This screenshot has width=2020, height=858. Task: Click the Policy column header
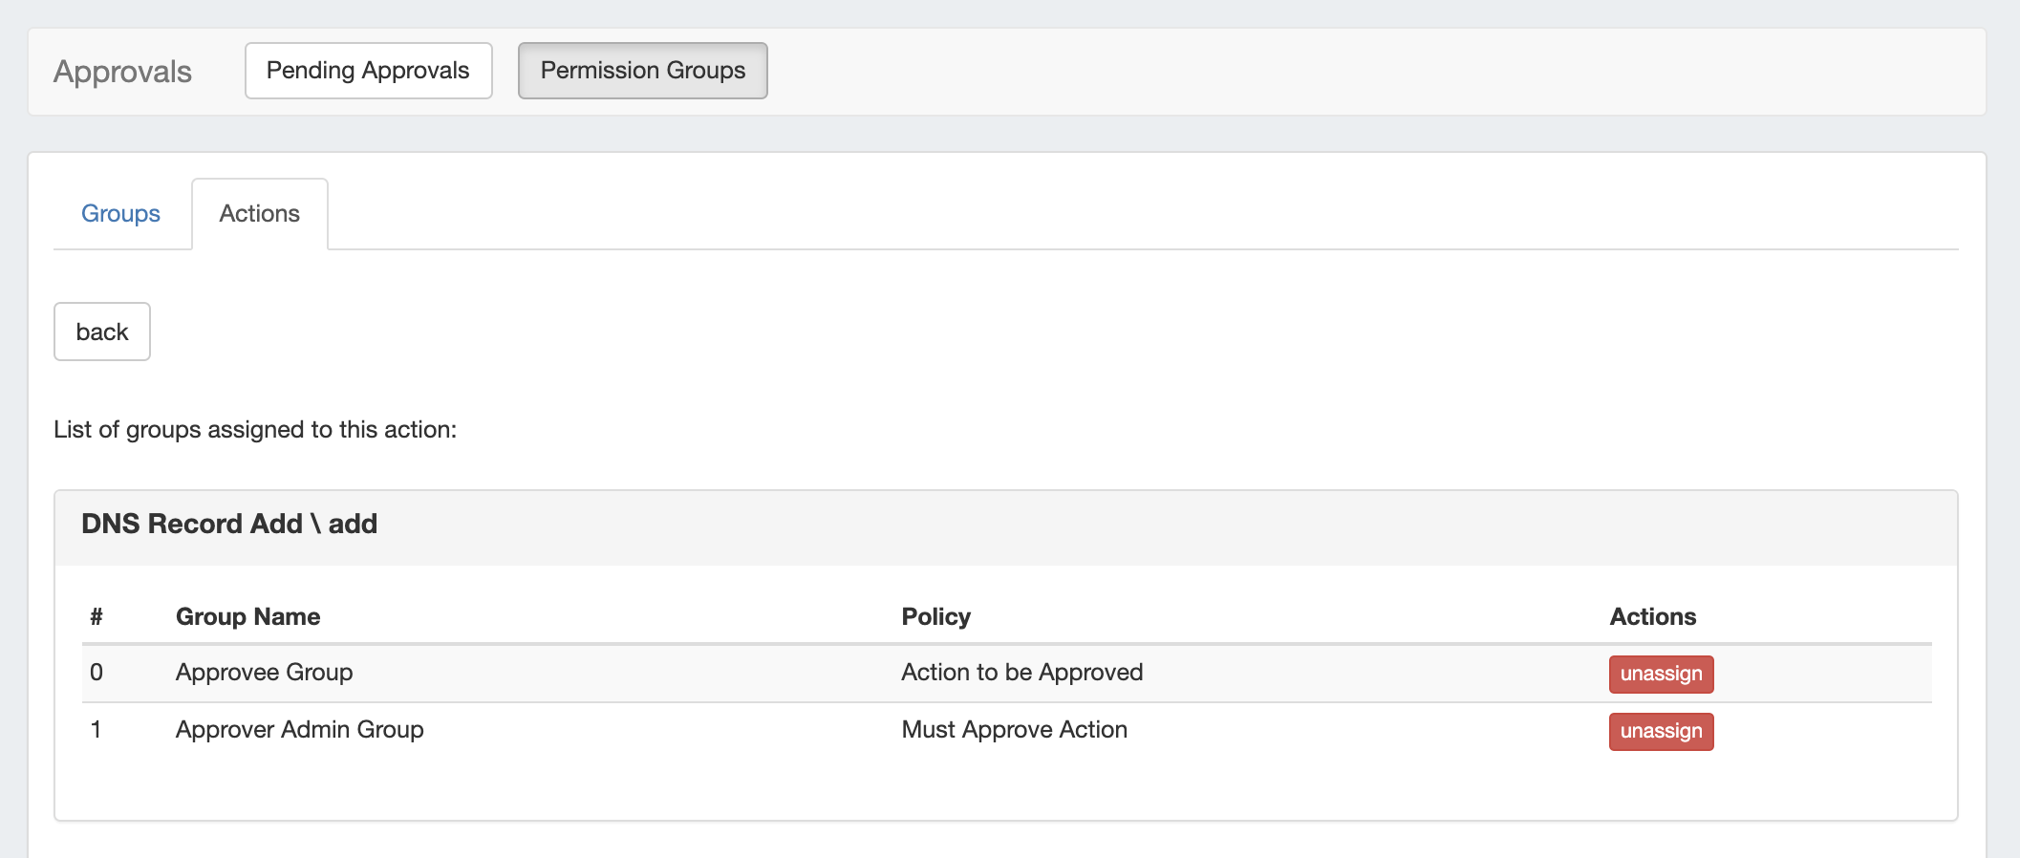click(x=935, y=616)
